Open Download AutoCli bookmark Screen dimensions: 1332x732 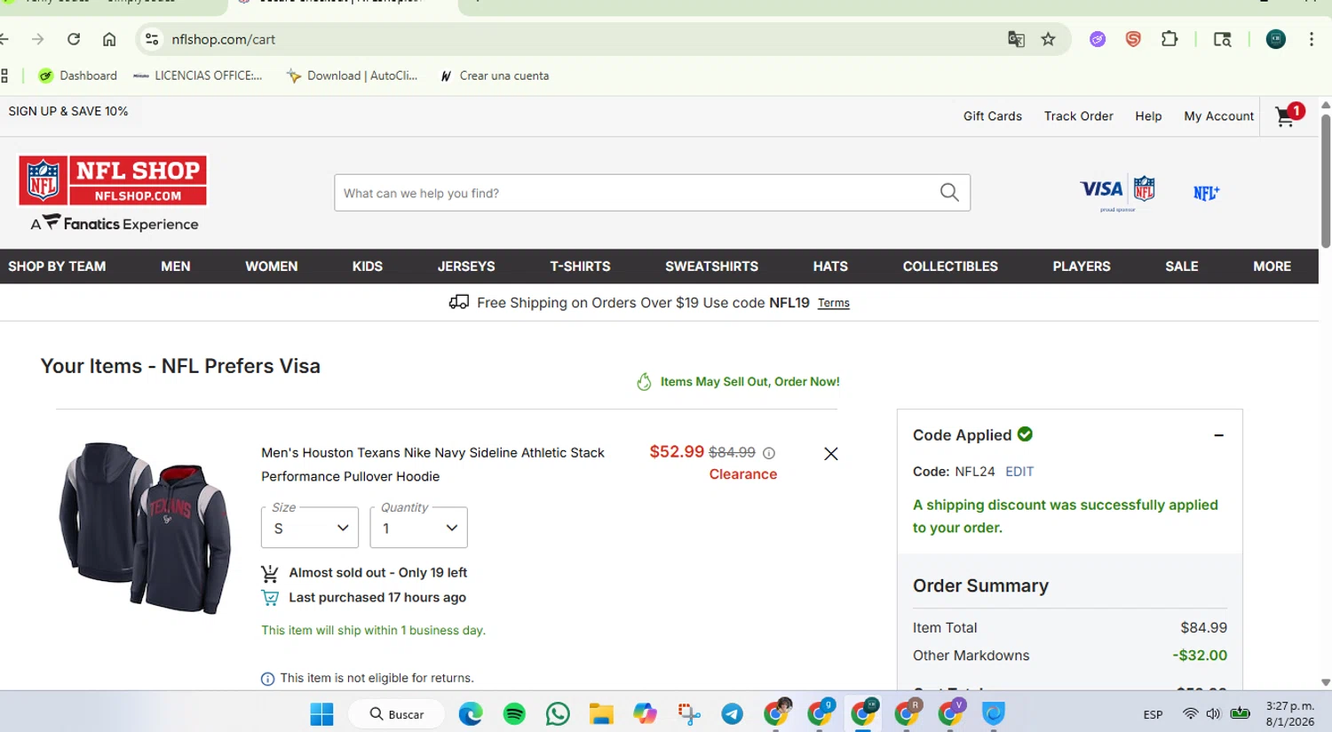[x=352, y=76]
